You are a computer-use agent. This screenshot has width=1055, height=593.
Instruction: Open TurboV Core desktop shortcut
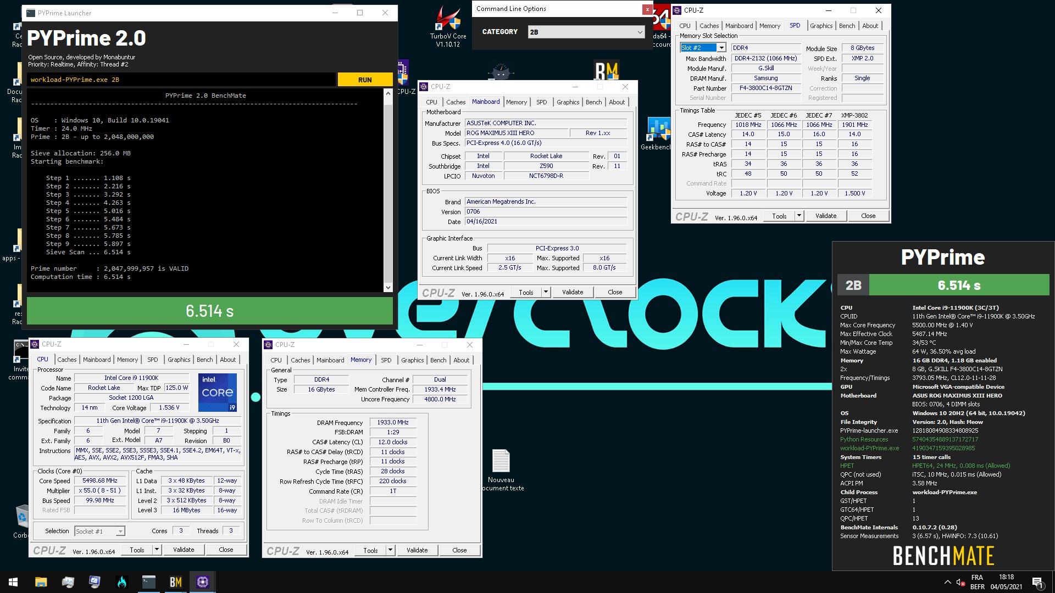448,26
